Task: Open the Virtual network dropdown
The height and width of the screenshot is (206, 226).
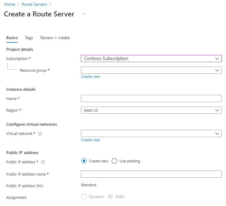Action: click(151, 133)
